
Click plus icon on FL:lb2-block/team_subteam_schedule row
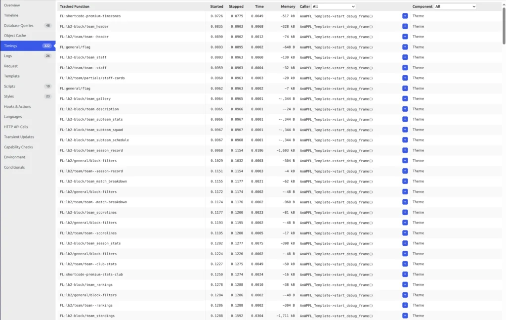point(405,140)
